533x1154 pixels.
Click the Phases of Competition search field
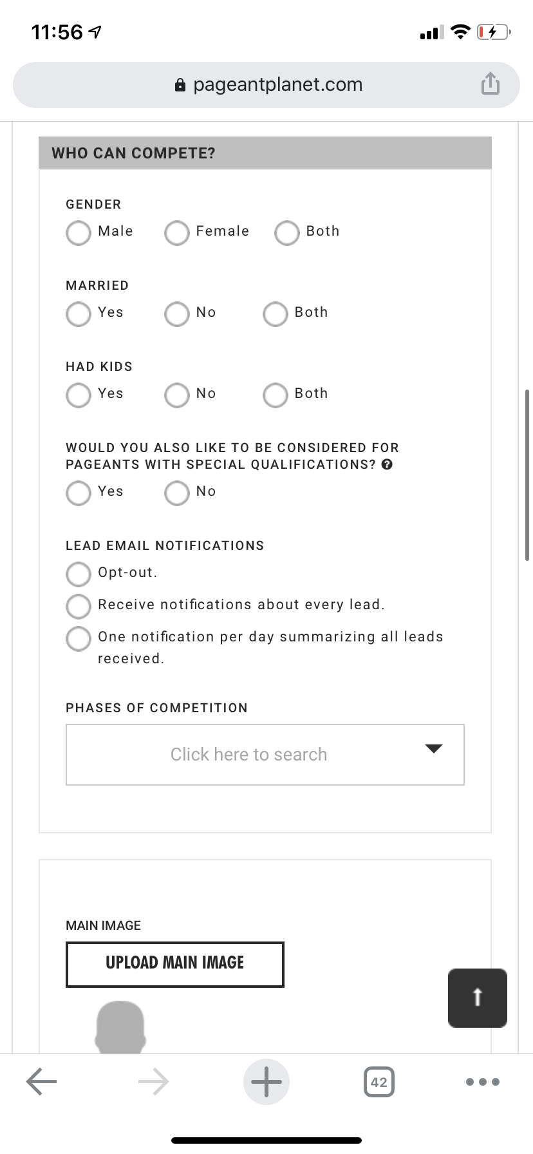pos(248,755)
